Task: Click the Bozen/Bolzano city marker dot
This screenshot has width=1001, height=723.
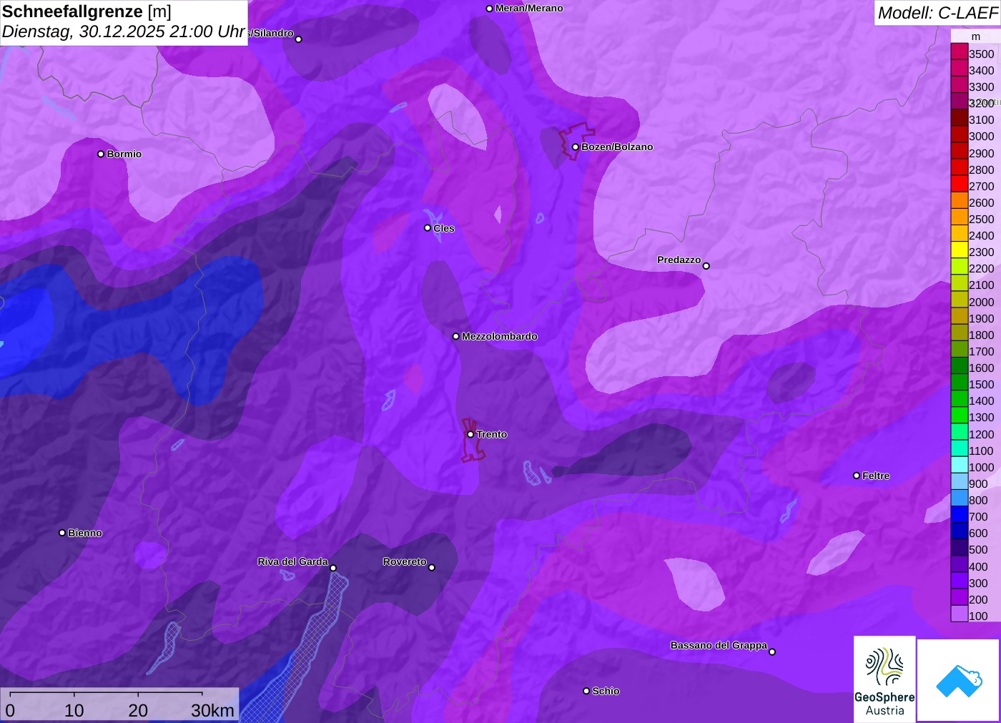Action: 575,147
